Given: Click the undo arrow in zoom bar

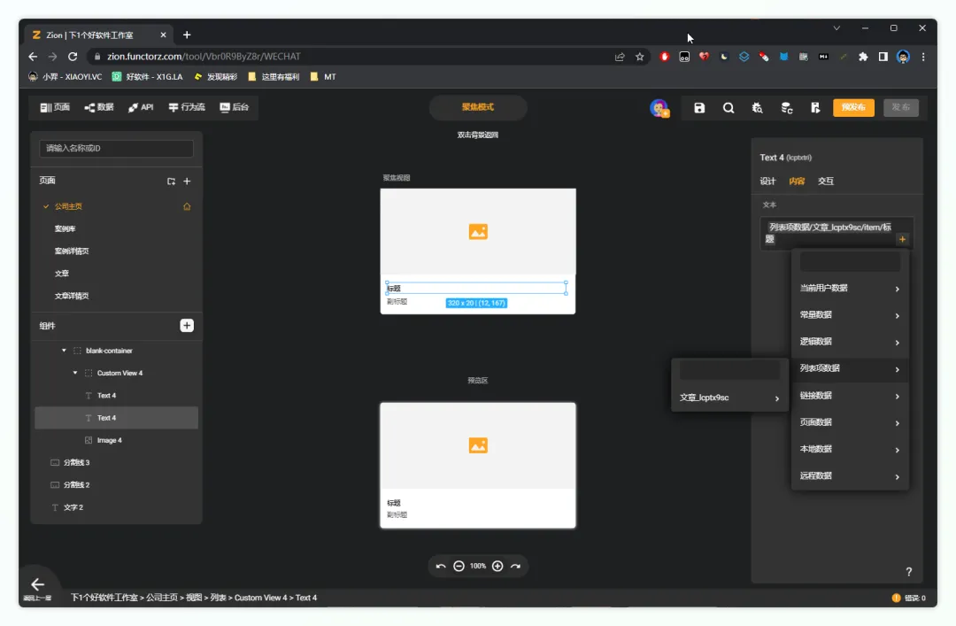Looking at the screenshot, I should coord(441,566).
